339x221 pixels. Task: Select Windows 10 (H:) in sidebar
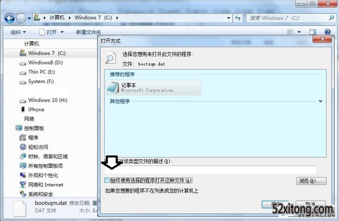click(48, 100)
